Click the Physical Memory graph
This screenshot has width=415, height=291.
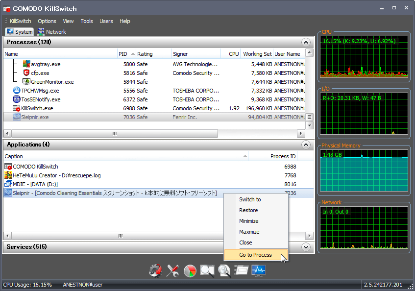(364, 170)
